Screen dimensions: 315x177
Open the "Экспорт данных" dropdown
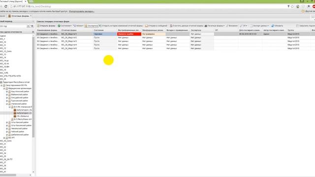pyautogui.click(x=259, y=26)
